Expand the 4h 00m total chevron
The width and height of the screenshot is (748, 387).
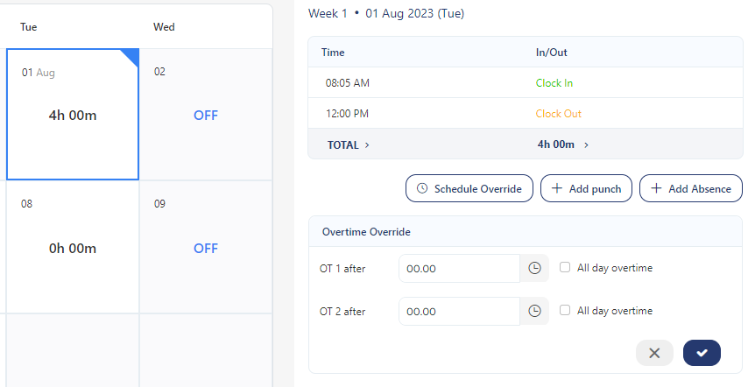pyautogui.click(x=586, y=145)
